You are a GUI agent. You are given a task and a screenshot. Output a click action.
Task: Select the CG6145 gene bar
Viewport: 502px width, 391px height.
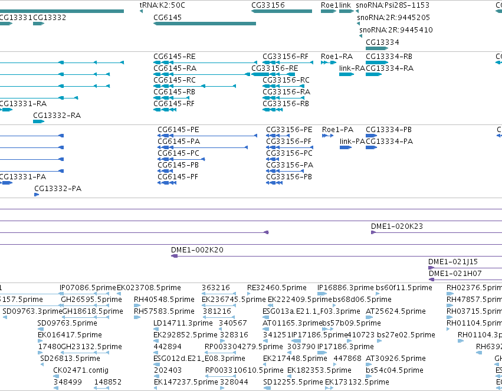click(205, 24)
